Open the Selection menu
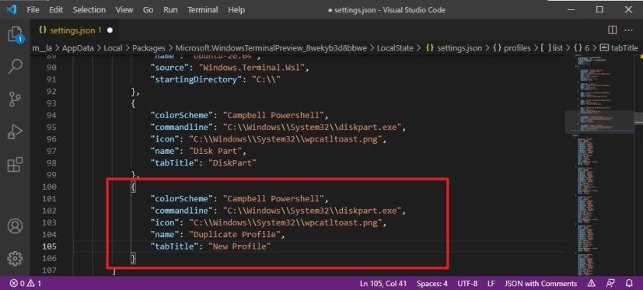The image size is (643, 290). [x=89, y=9]
